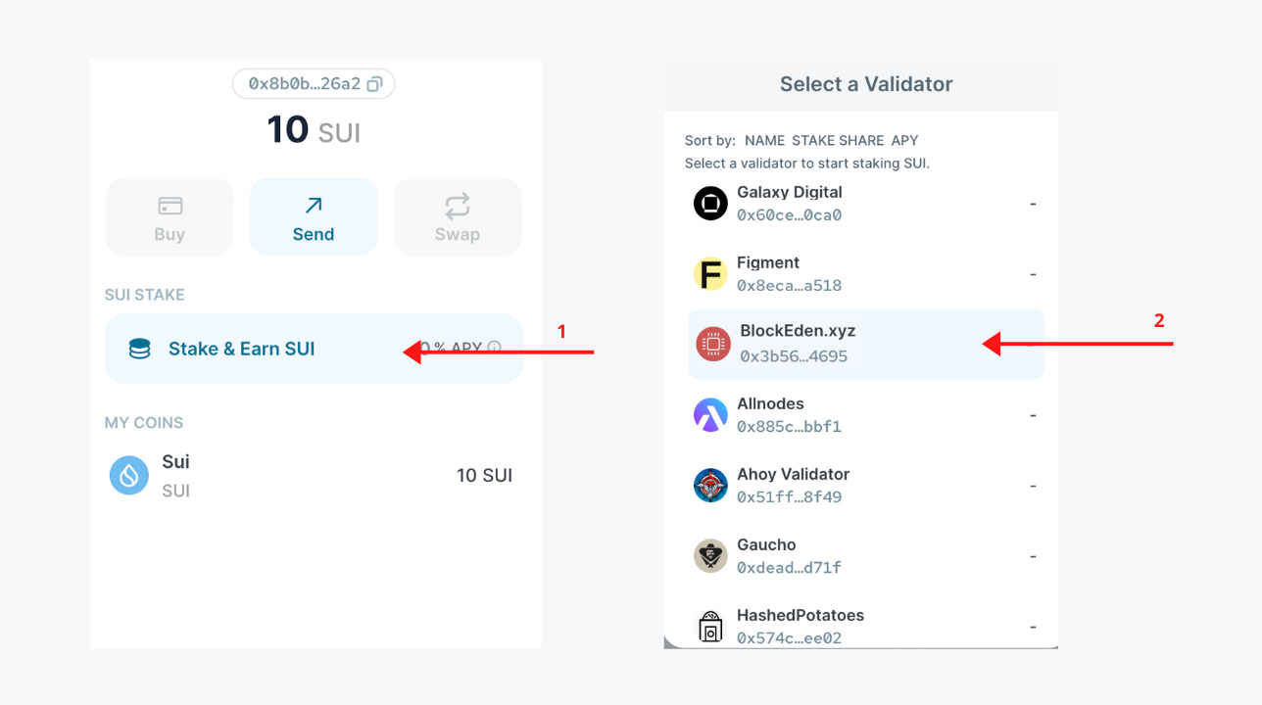Image resolution: width=1262 pixels, height=705 pixels.
Task: Click the stacked coins stake icon
Action: click(140, 349)
